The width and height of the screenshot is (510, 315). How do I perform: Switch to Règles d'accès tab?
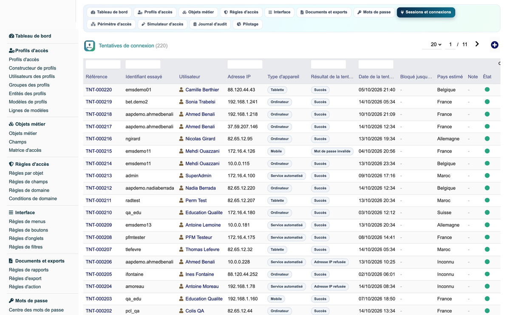coord(241,12)
